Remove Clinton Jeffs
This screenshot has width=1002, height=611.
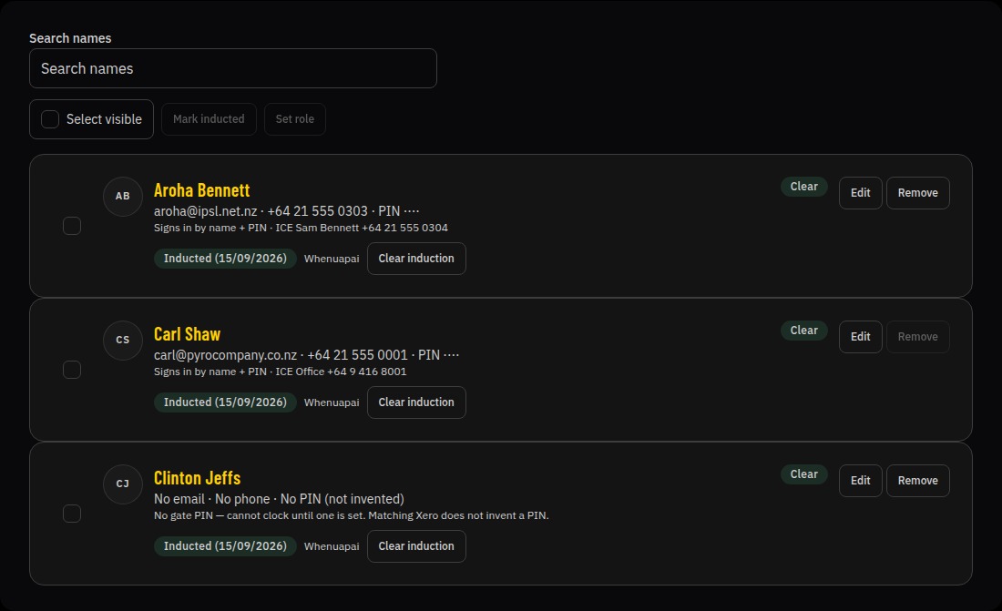[x=917, y=481]
